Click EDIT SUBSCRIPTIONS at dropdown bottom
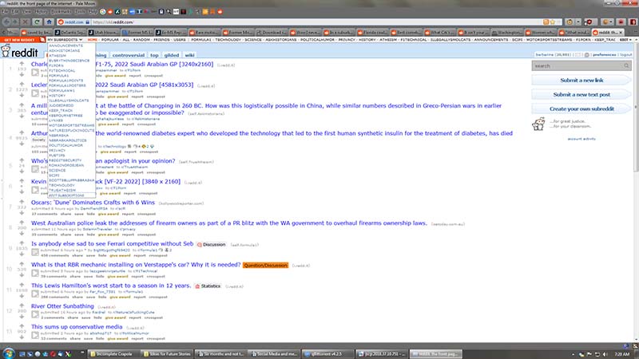The height and width of the screenshot is (359, 639). pos(66,195)
